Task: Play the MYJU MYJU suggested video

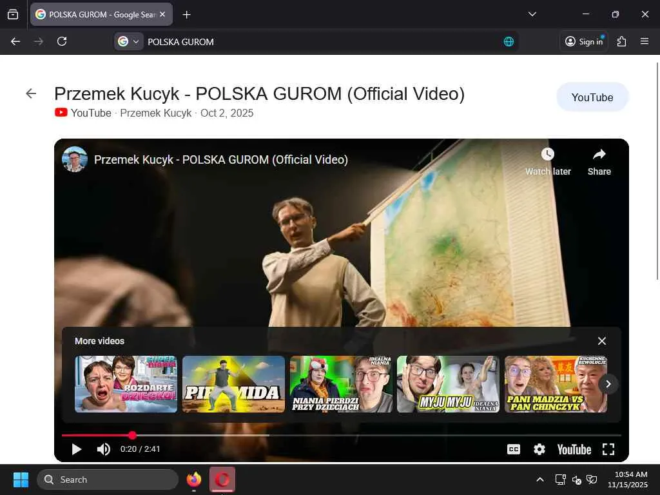Action: [x=449, y=384]
